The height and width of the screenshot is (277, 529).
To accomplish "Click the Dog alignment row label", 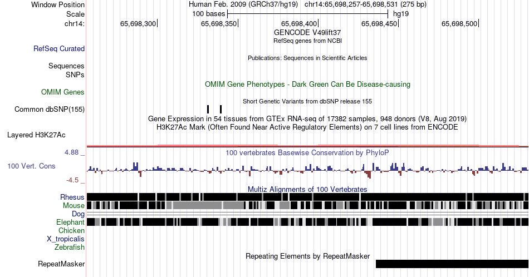I will coord(79,214).
